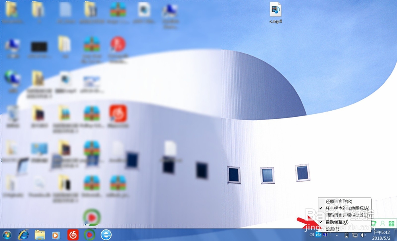
Task: Open language bar options dotted handle
Action: point(330,235)
